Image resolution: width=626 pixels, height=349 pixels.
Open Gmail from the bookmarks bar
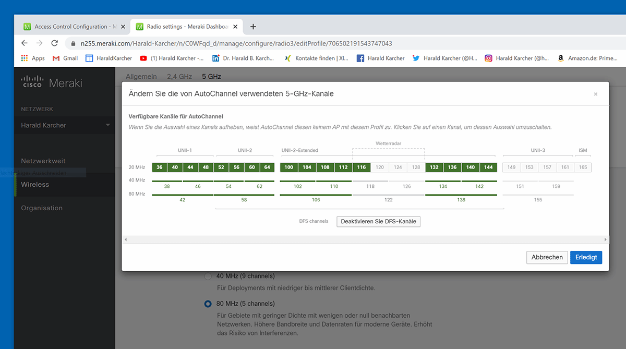(64, 58)
